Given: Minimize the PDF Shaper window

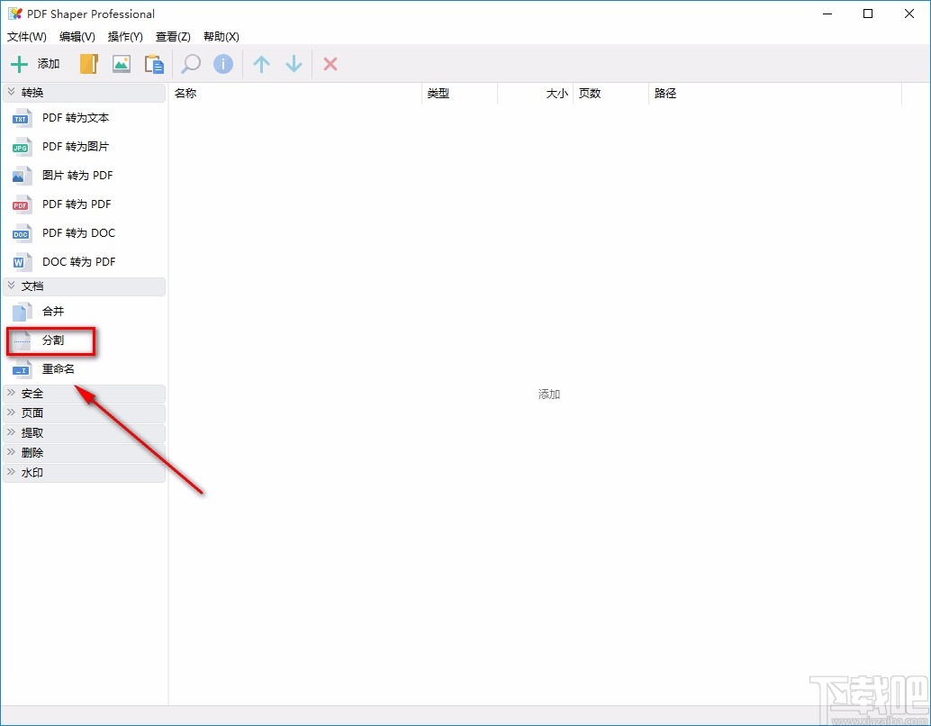Looking at the screenshot, I should [827, 14].
